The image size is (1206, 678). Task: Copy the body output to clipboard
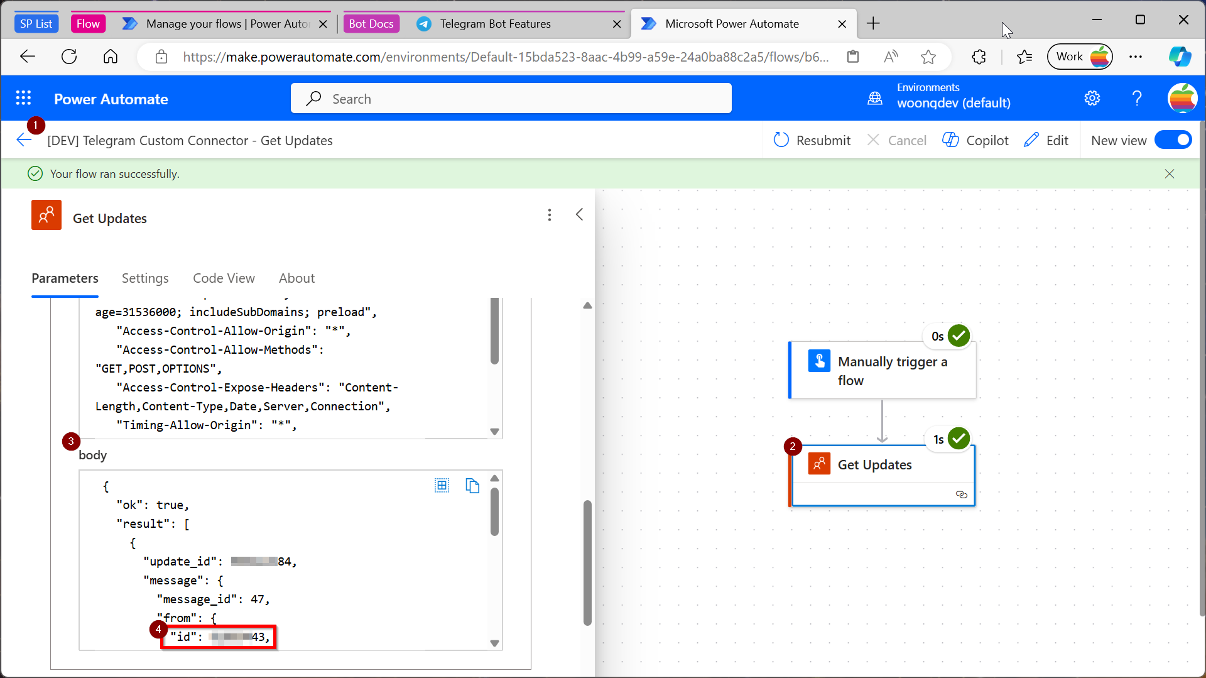(x=472, y=485)
